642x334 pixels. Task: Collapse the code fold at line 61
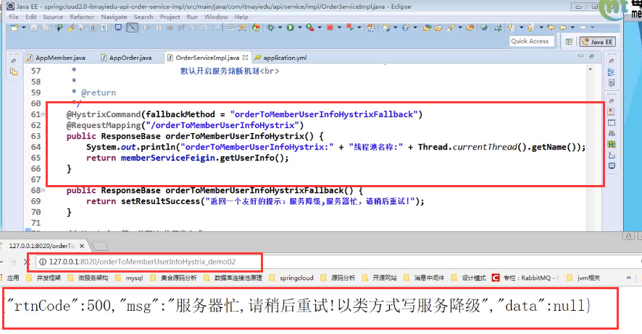coord(43,114)
